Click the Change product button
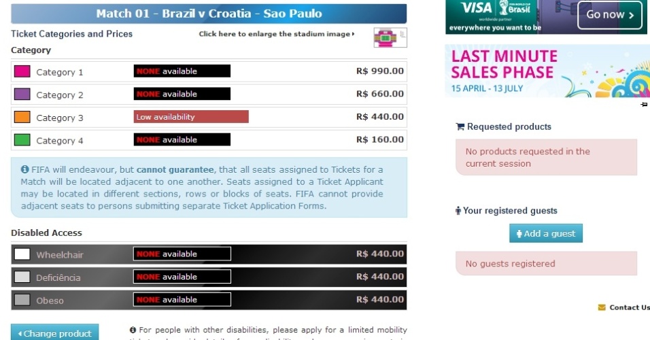Viewport: 650px width, 340px height. (54, 332)
